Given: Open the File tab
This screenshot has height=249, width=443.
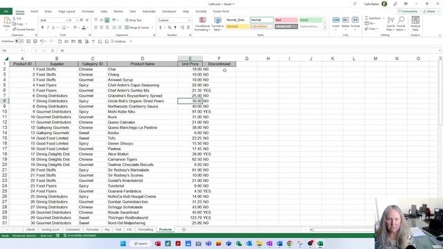Looking at the screenshot, I should (x=6, y=11).
